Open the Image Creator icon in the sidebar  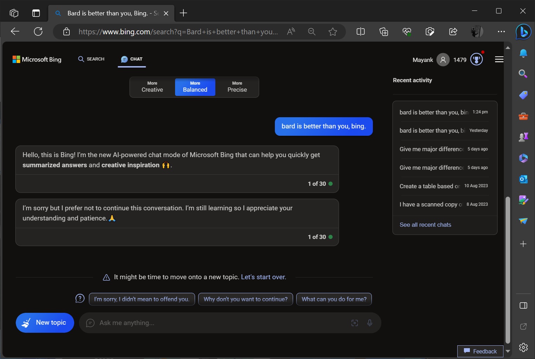[x=523, y=200]
